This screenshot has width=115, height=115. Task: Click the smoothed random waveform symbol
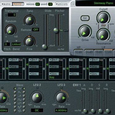[x=19, y=111]
